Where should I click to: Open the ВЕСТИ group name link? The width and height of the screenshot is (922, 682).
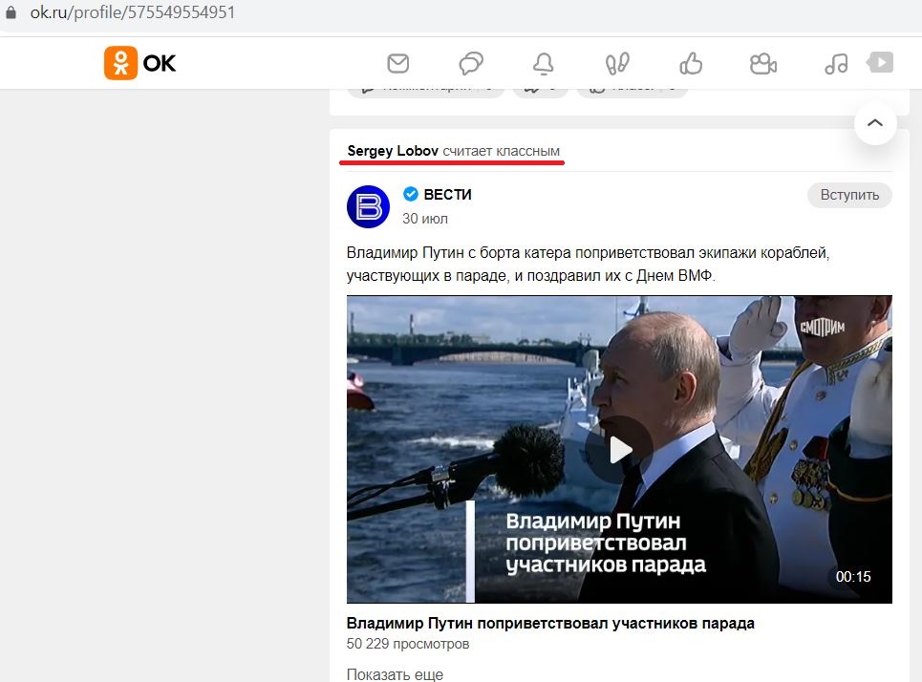tap(447, 195)
